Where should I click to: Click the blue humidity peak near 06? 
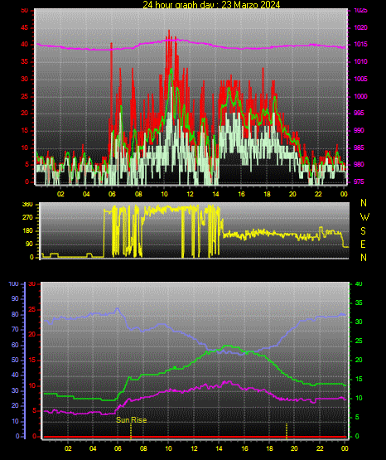coord(118,308)
